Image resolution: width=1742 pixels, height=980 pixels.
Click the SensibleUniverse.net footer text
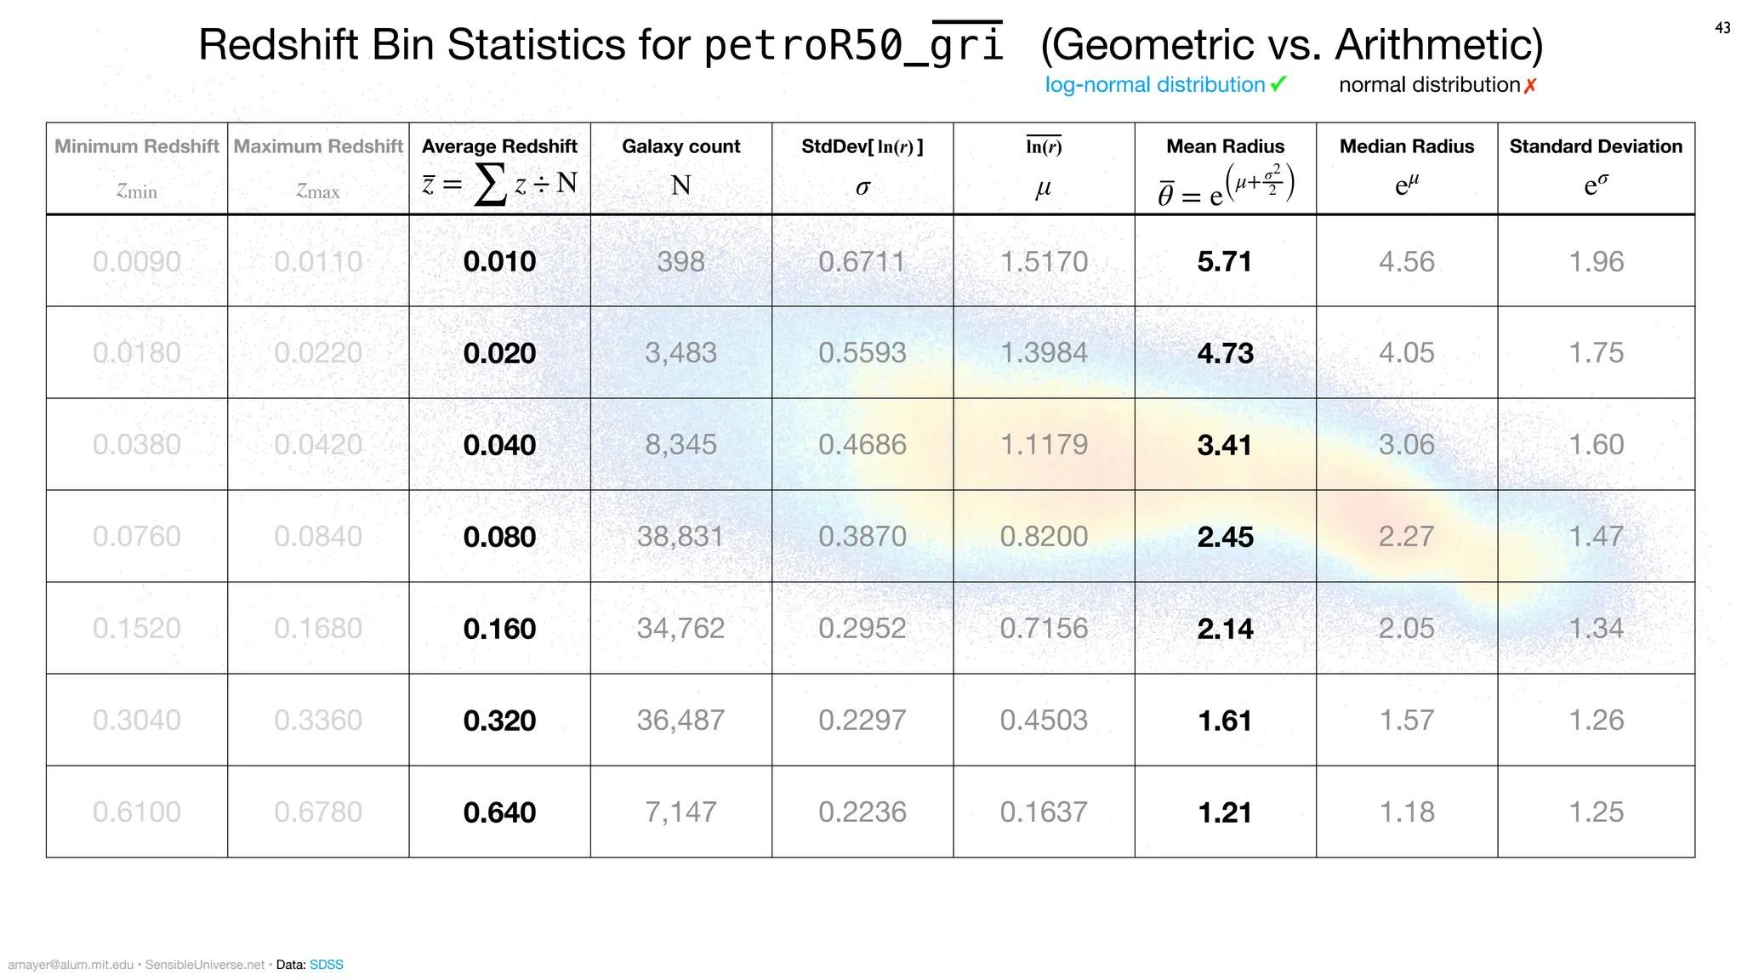click(x=205, y=965)
